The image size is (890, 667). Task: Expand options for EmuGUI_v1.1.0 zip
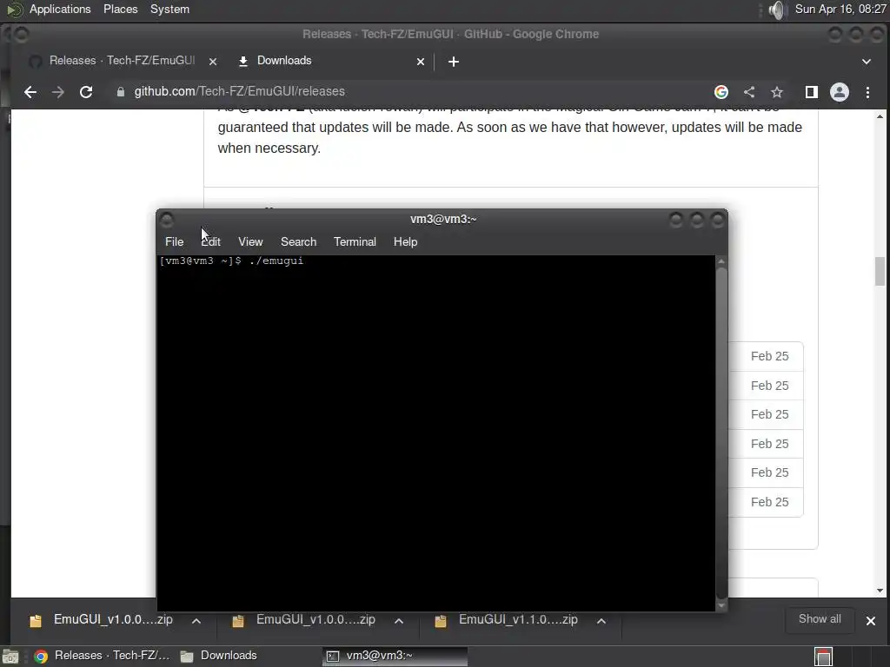click(x=601, y=621)
